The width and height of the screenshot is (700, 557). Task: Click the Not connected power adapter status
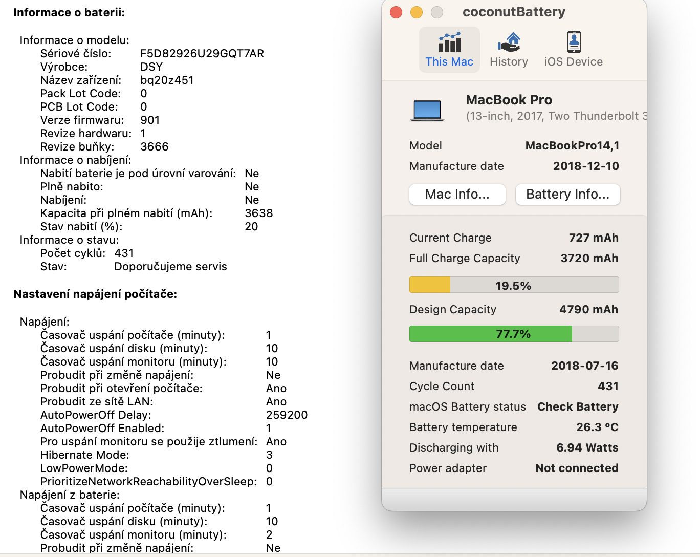click(577, 468)
